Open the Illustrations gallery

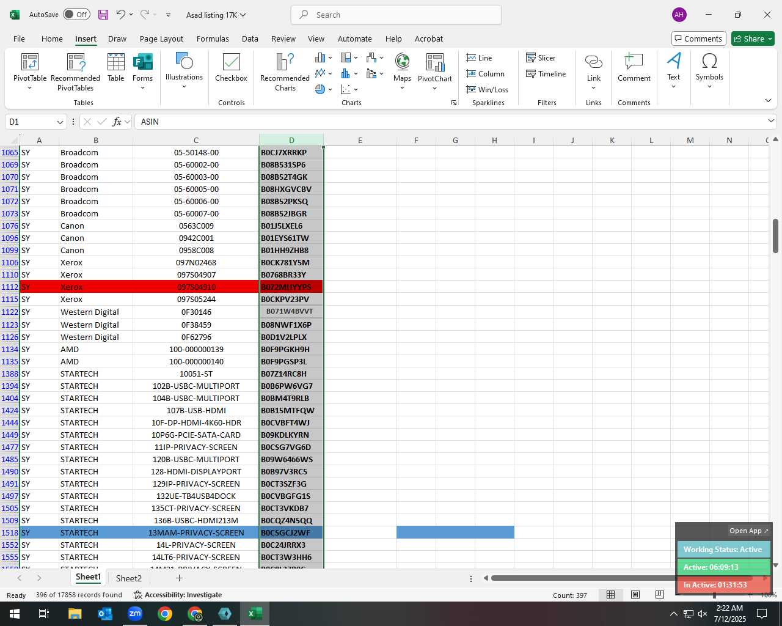pos(184,71)
